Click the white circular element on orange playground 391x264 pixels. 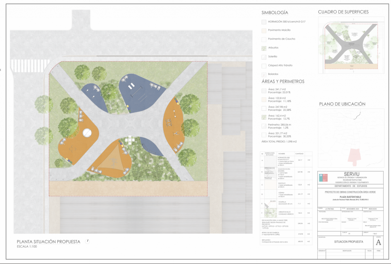[x=87, y=133]
